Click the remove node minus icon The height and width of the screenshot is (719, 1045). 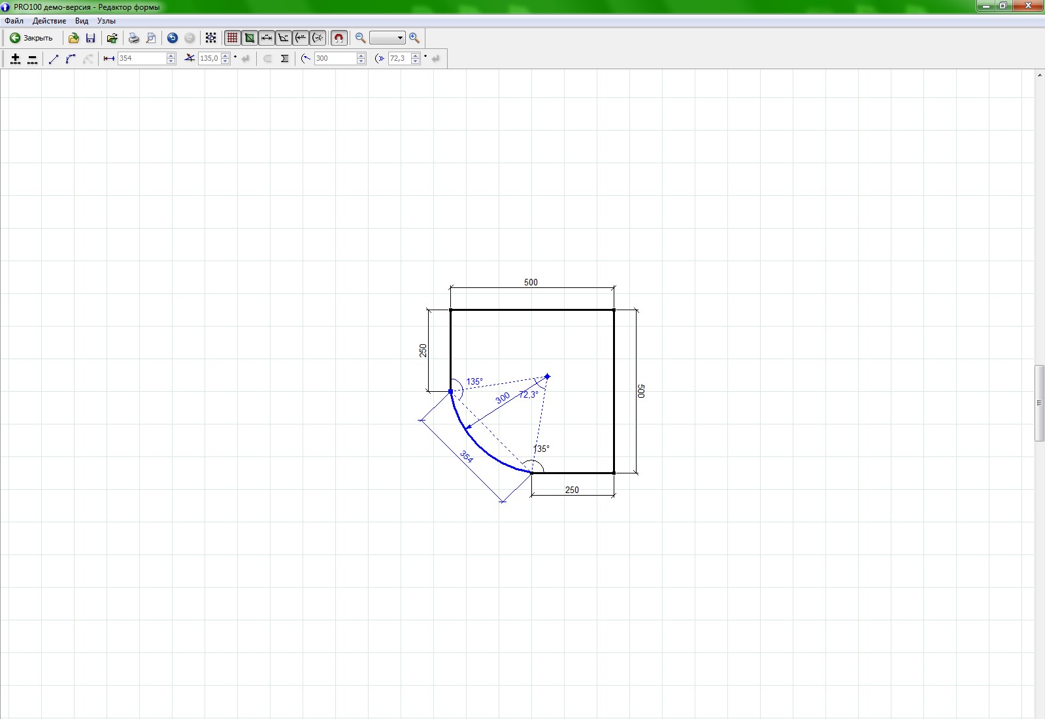(32, 59)
